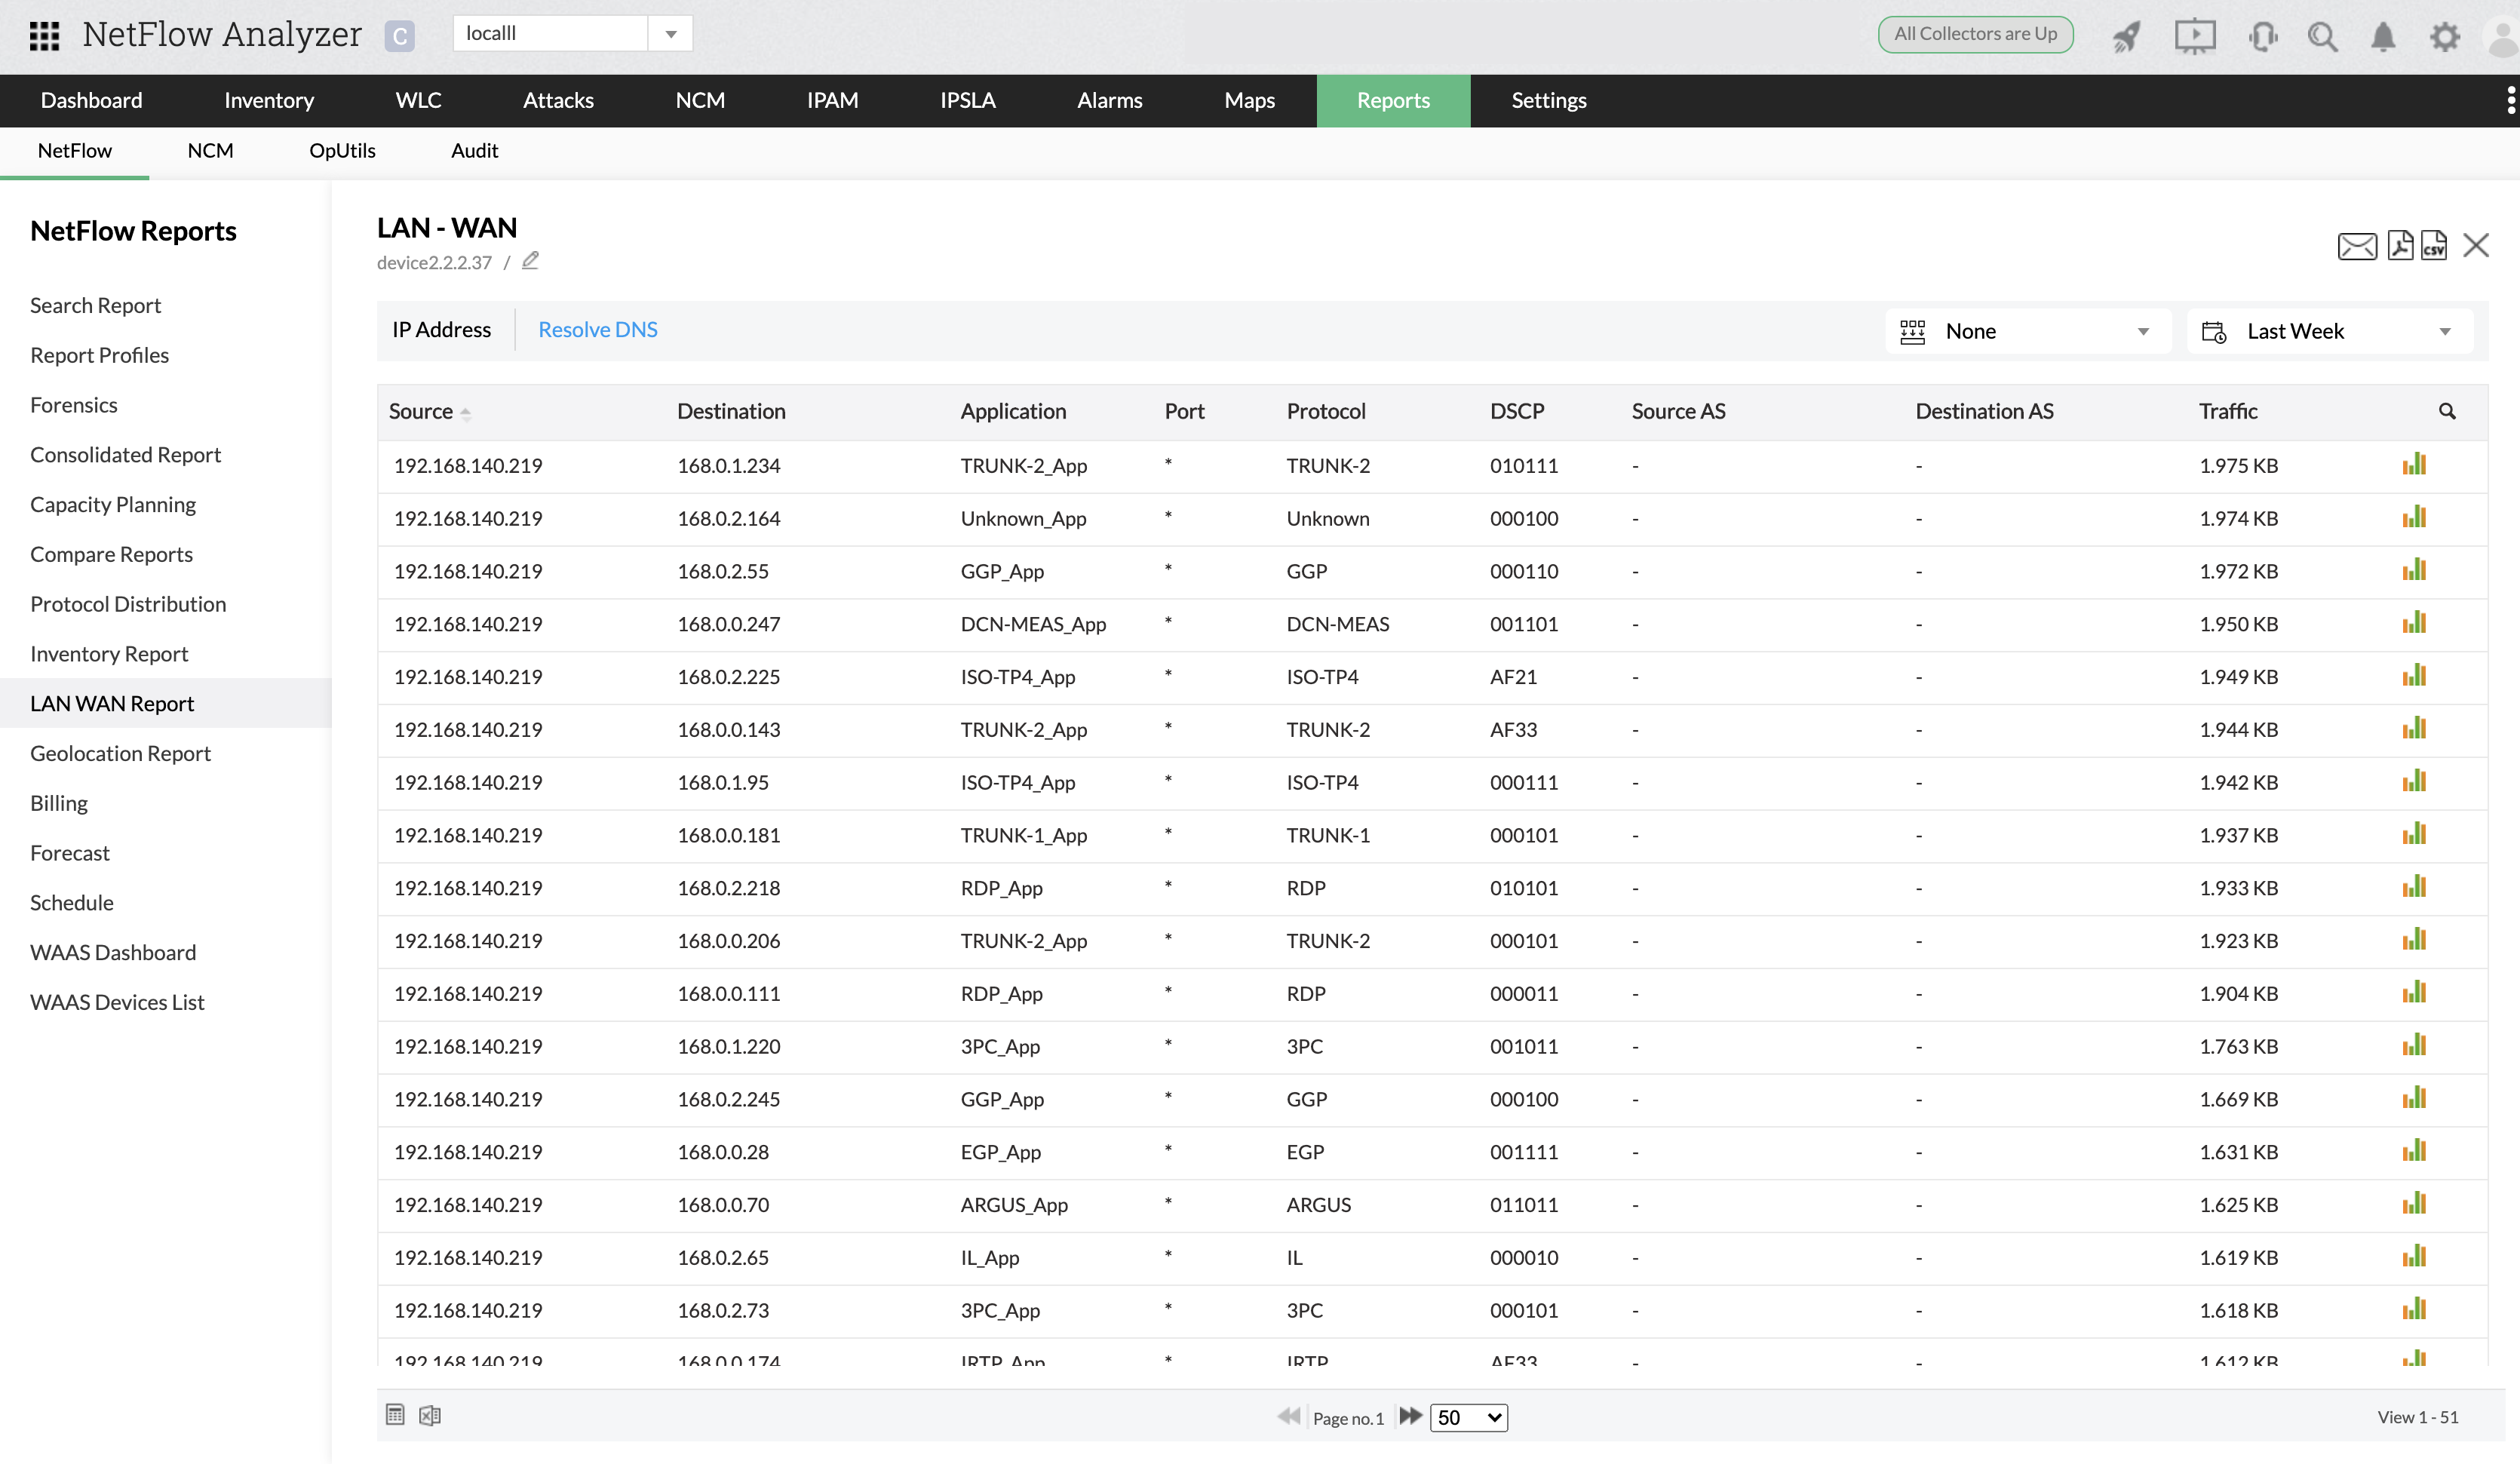This screenshot has height=1464, width=2520.
Task: Export report as PDF icon
Action: [x=2399, y=246]
